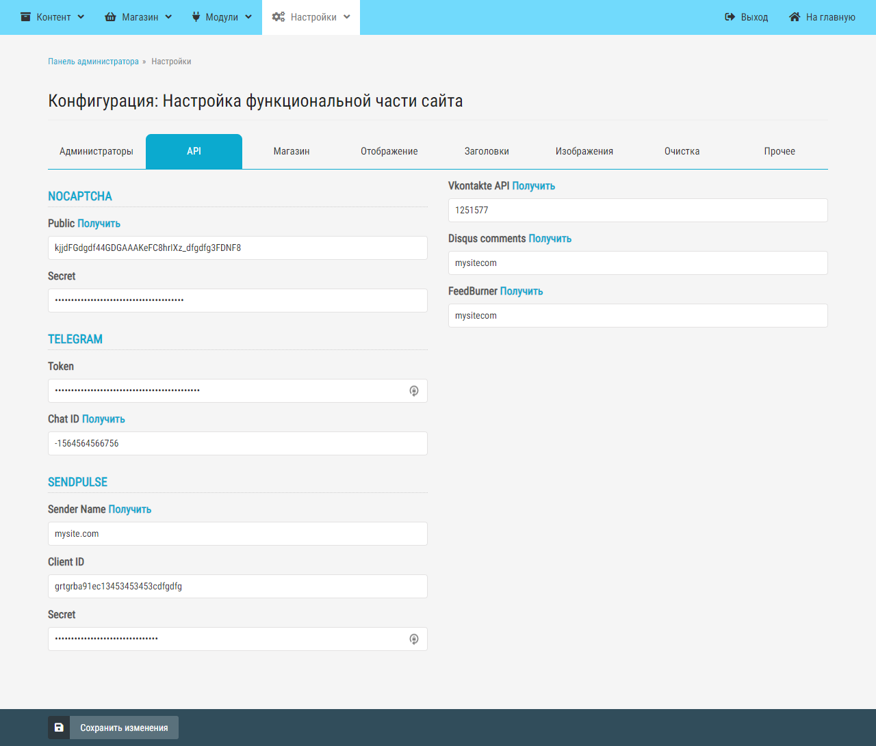Click the shopping basket icon beside Магазин
876x746 pixels.
point(110,17)
